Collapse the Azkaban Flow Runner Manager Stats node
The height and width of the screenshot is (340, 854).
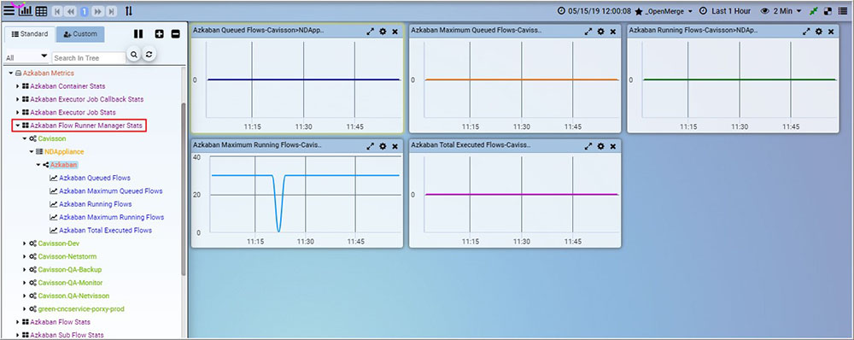pyautogui.click(x=18, y=126)
